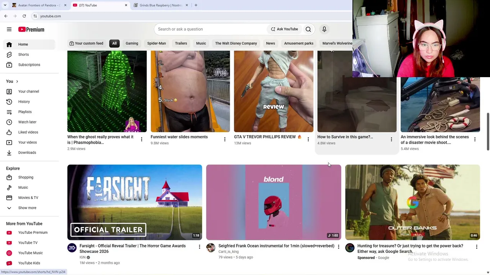Select the Amusement parks chip

pyautogui.click(x=299, y=43)
